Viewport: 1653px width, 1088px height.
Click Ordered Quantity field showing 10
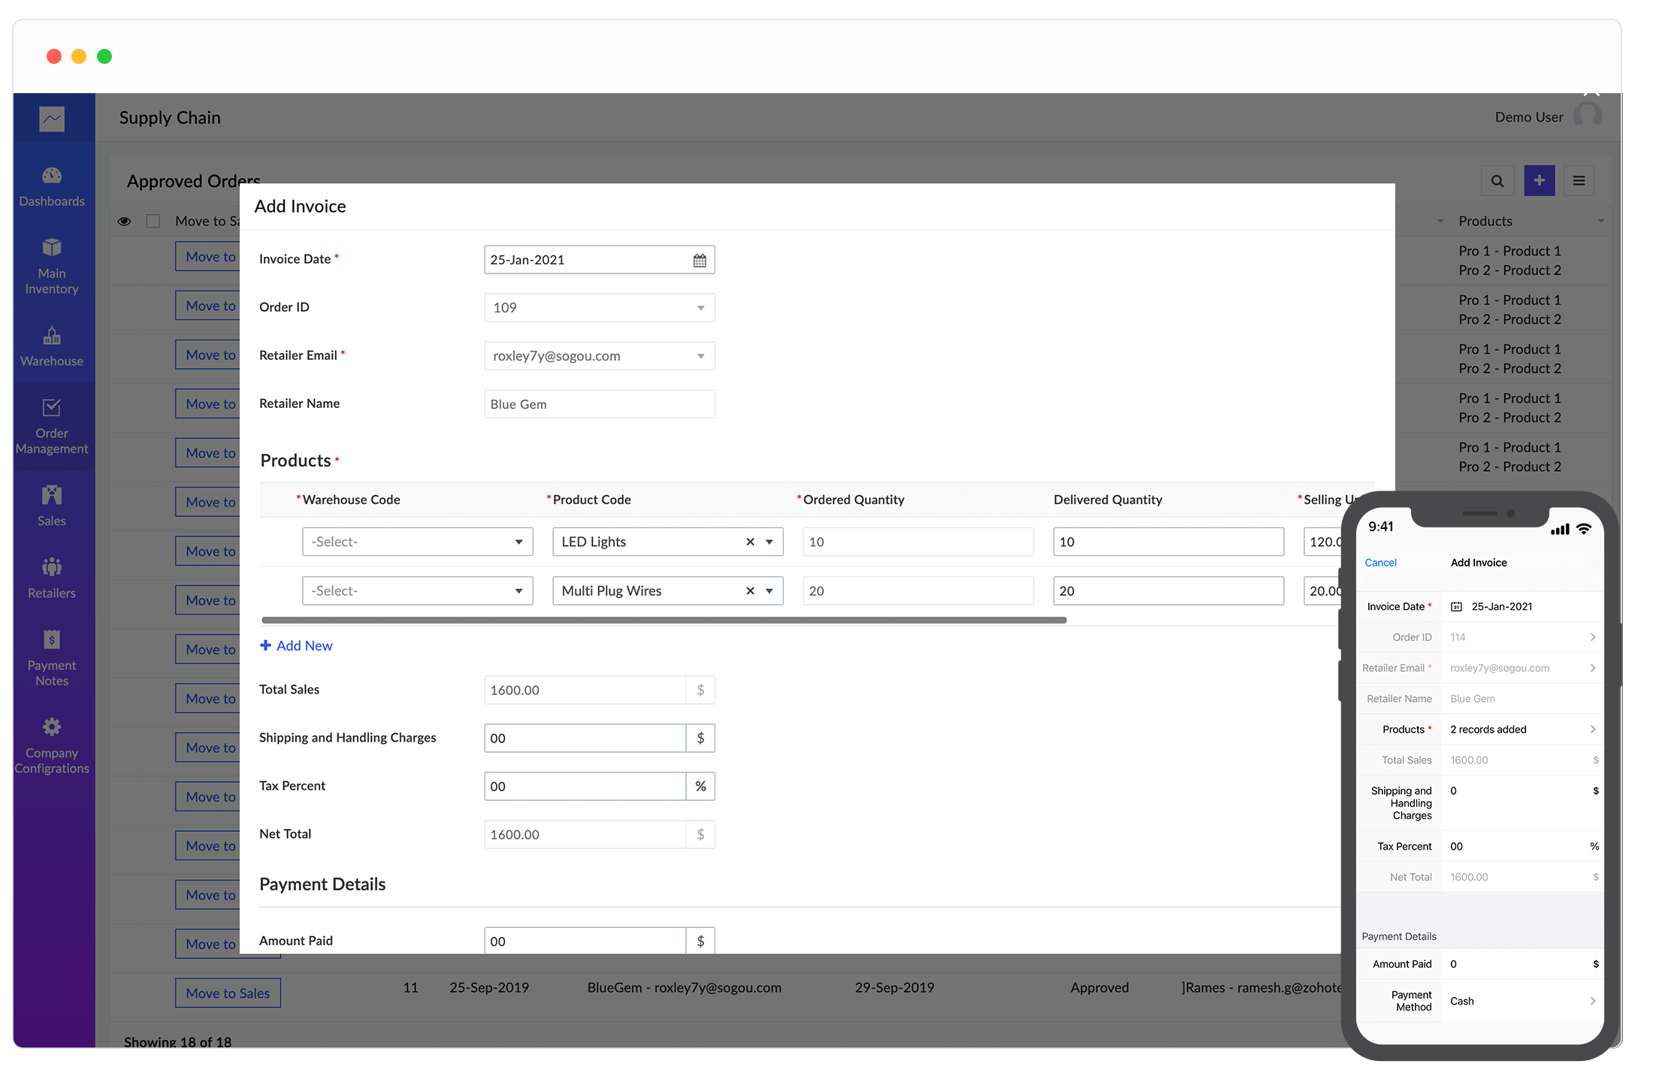tap(918, 542)
